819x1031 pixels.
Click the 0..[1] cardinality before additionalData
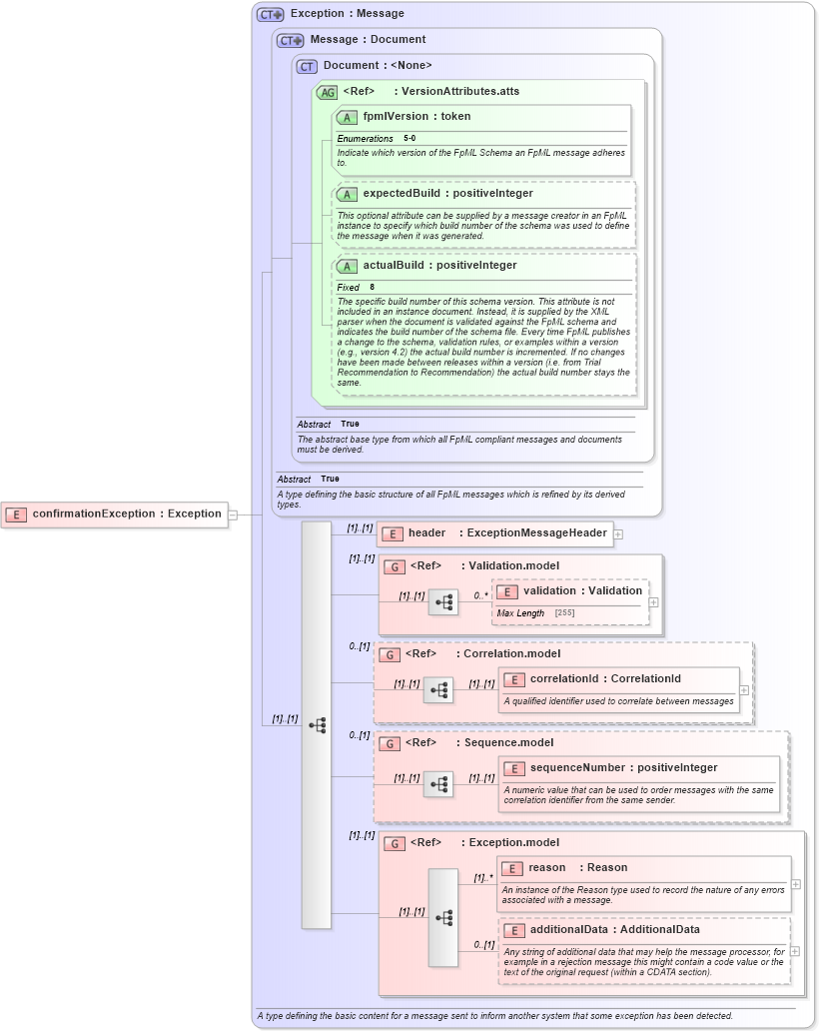484,945
